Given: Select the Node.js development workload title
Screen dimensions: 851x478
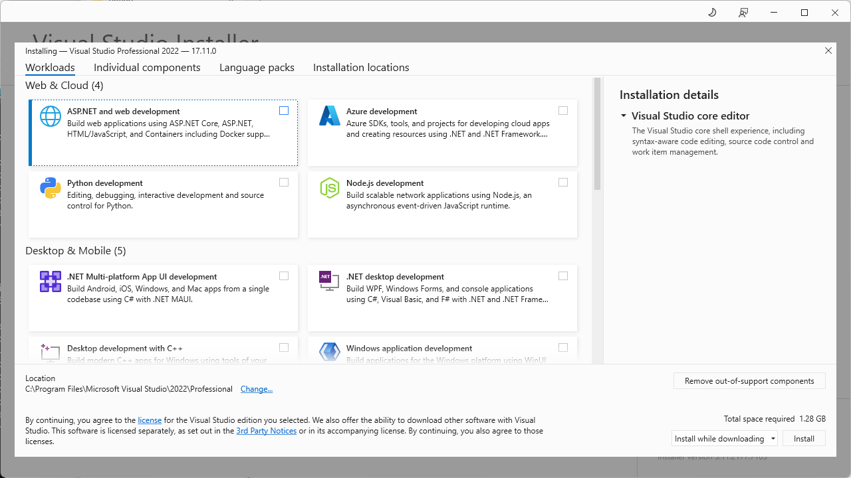Looking at the screenshot, I should [x=385, y=183].
